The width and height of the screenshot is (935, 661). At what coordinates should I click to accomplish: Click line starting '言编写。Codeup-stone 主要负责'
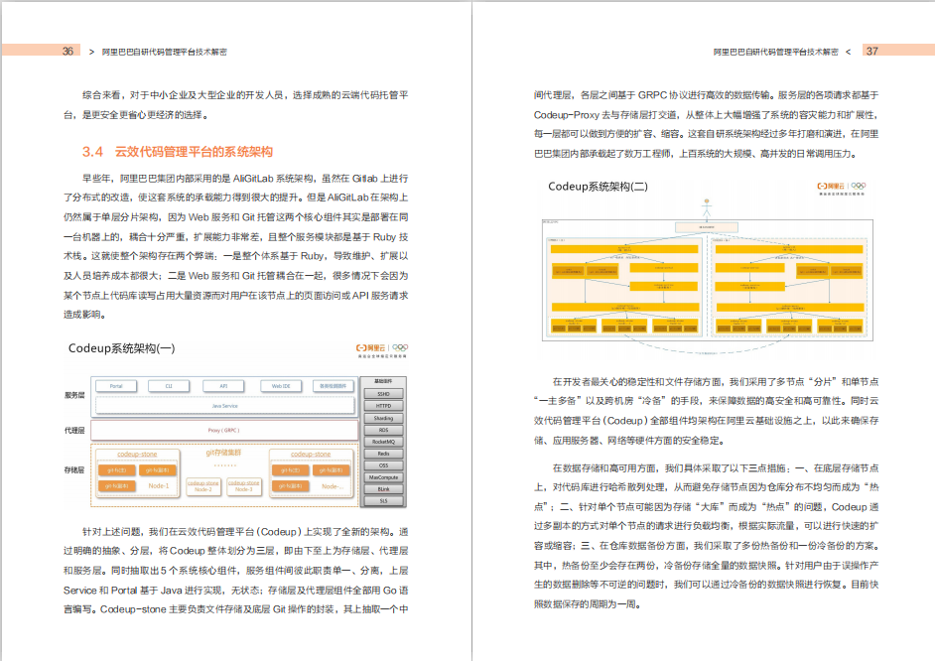(x=235, y=609)
